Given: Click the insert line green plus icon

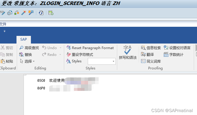Looking at the screenshot, I should point(51,13).
